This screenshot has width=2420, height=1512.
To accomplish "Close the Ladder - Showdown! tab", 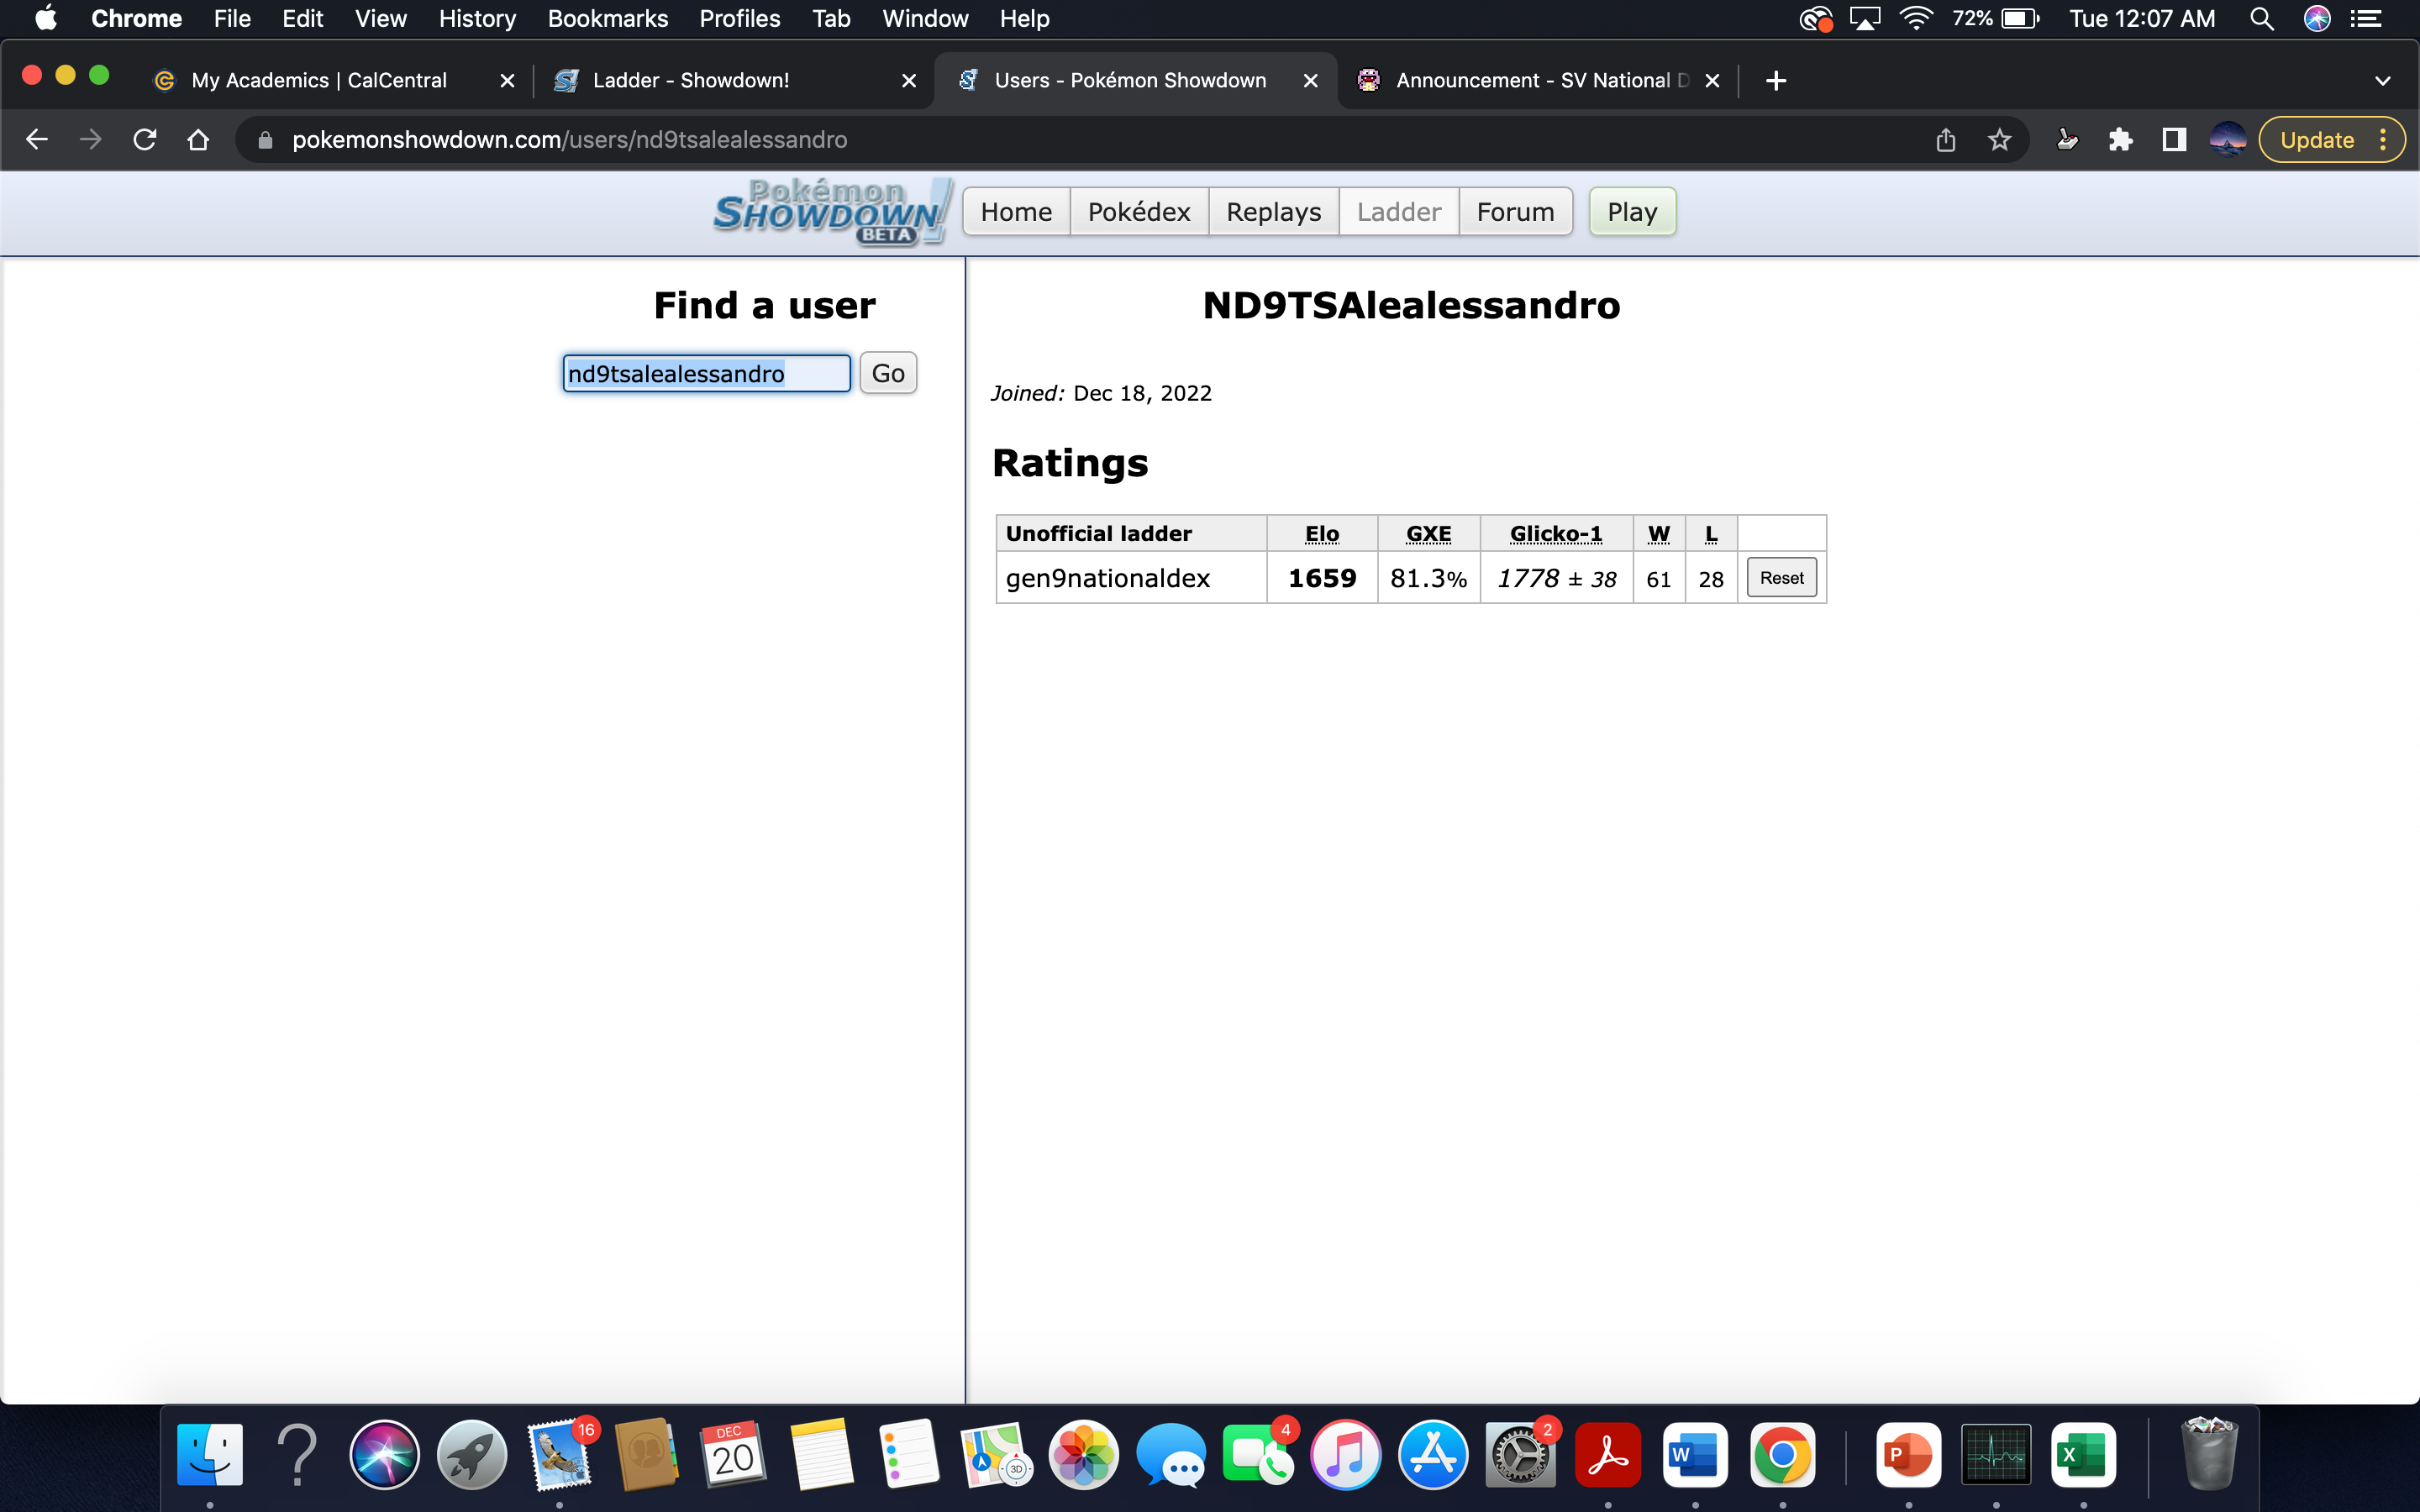I will pos(909,81).
